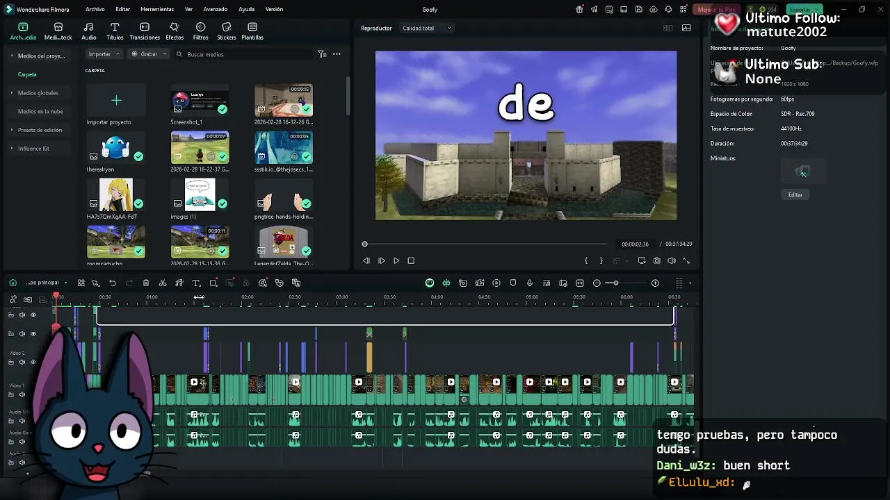Take a snapshot of the preview frame

tap(656, 260)
